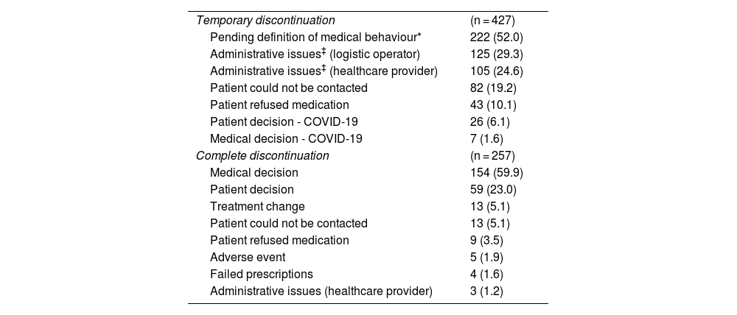Click the value 5 (1.9)

point(486,258)
